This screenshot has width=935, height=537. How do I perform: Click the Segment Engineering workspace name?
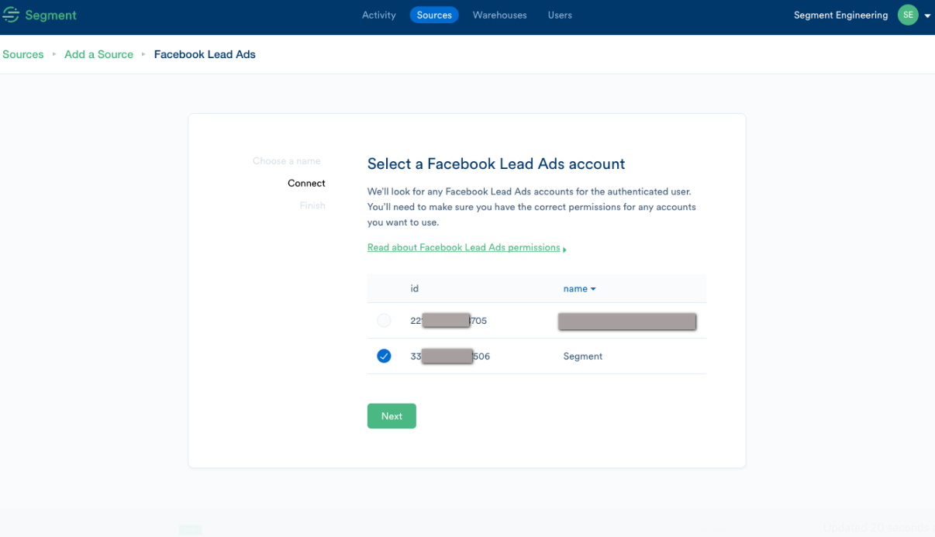(x=840, y=15)
